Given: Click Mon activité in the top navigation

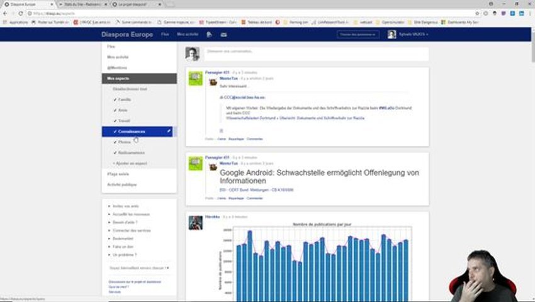Looking at the screenshot, I should (188, 34).
